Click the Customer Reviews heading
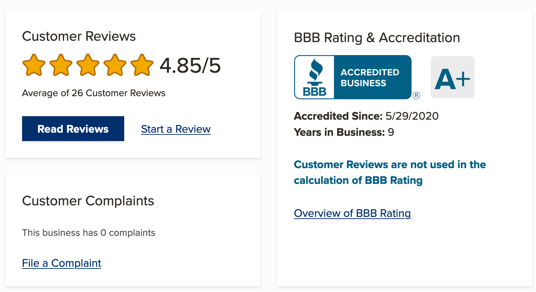Viewport: 536px width, 292px height. coord(79,36)
